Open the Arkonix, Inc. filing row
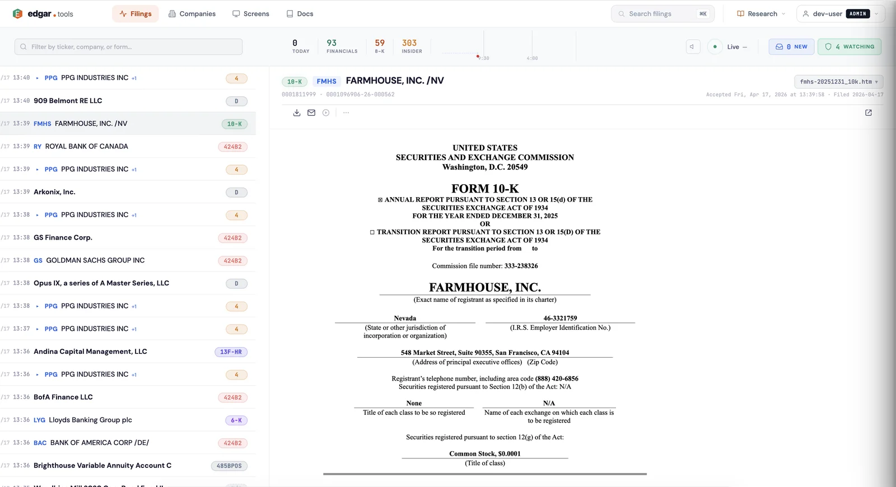 click(128, 192)
